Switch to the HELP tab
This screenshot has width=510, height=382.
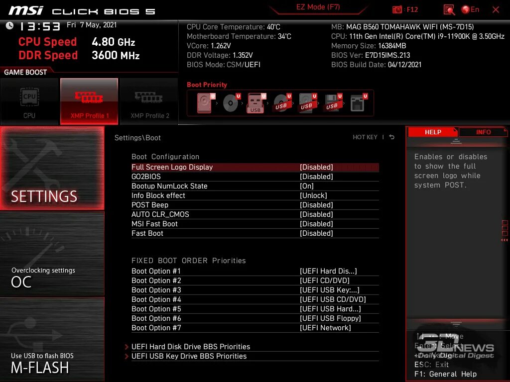click(433, 132)
